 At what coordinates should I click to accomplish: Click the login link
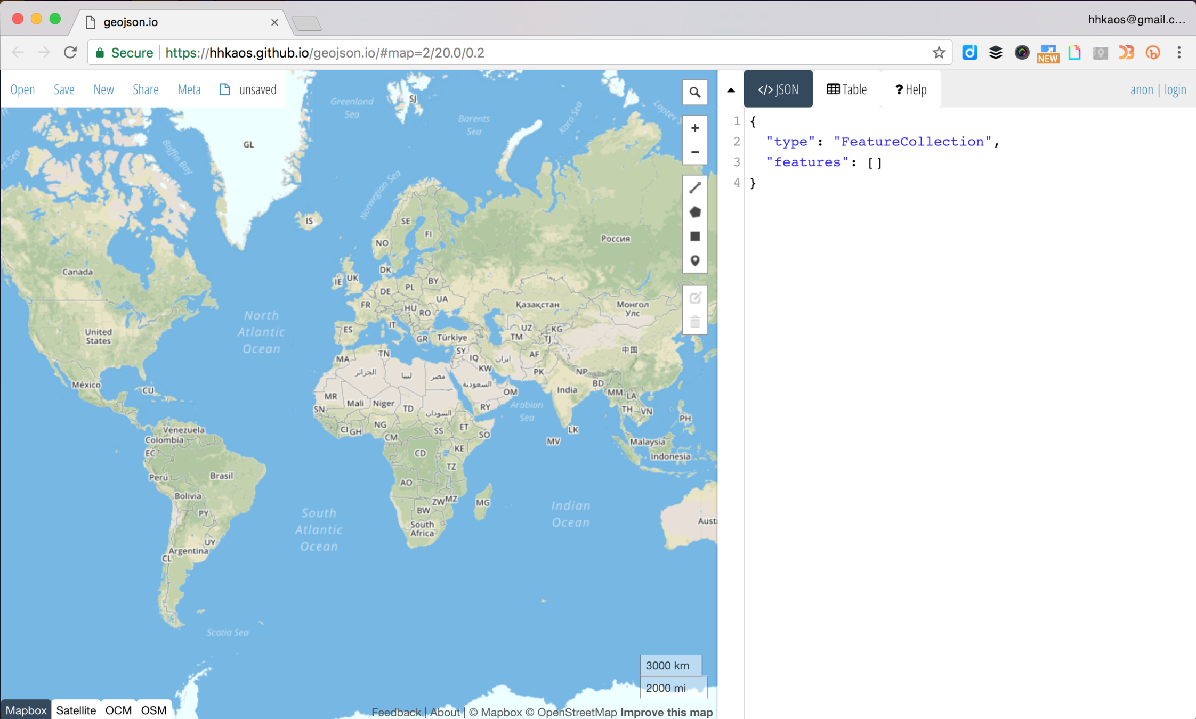[1175, 89]
